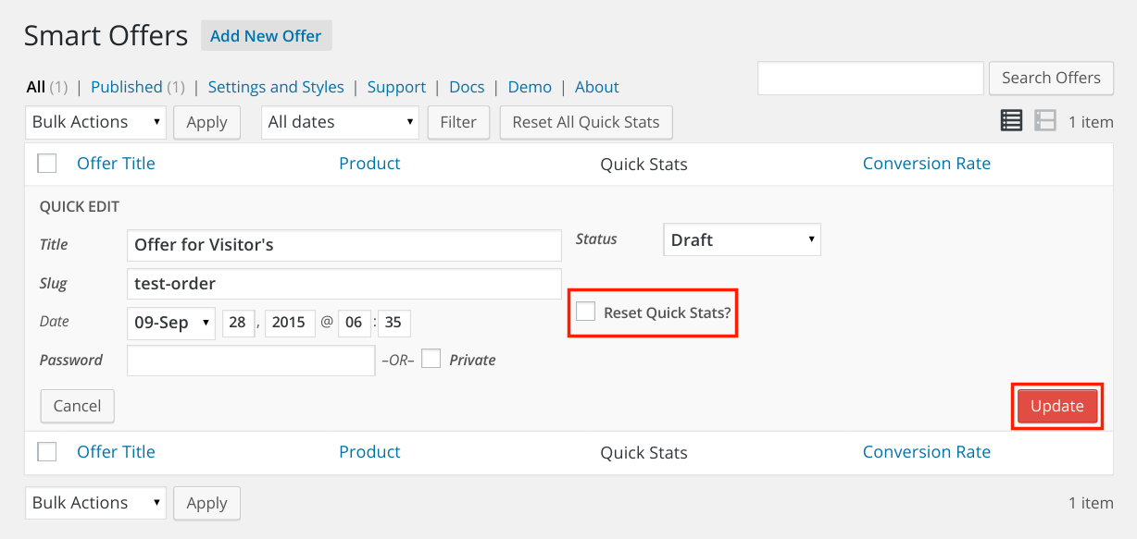This screenshot has width=1137, height=539.
Task: Switch to list view icon
Action: 1011,120
